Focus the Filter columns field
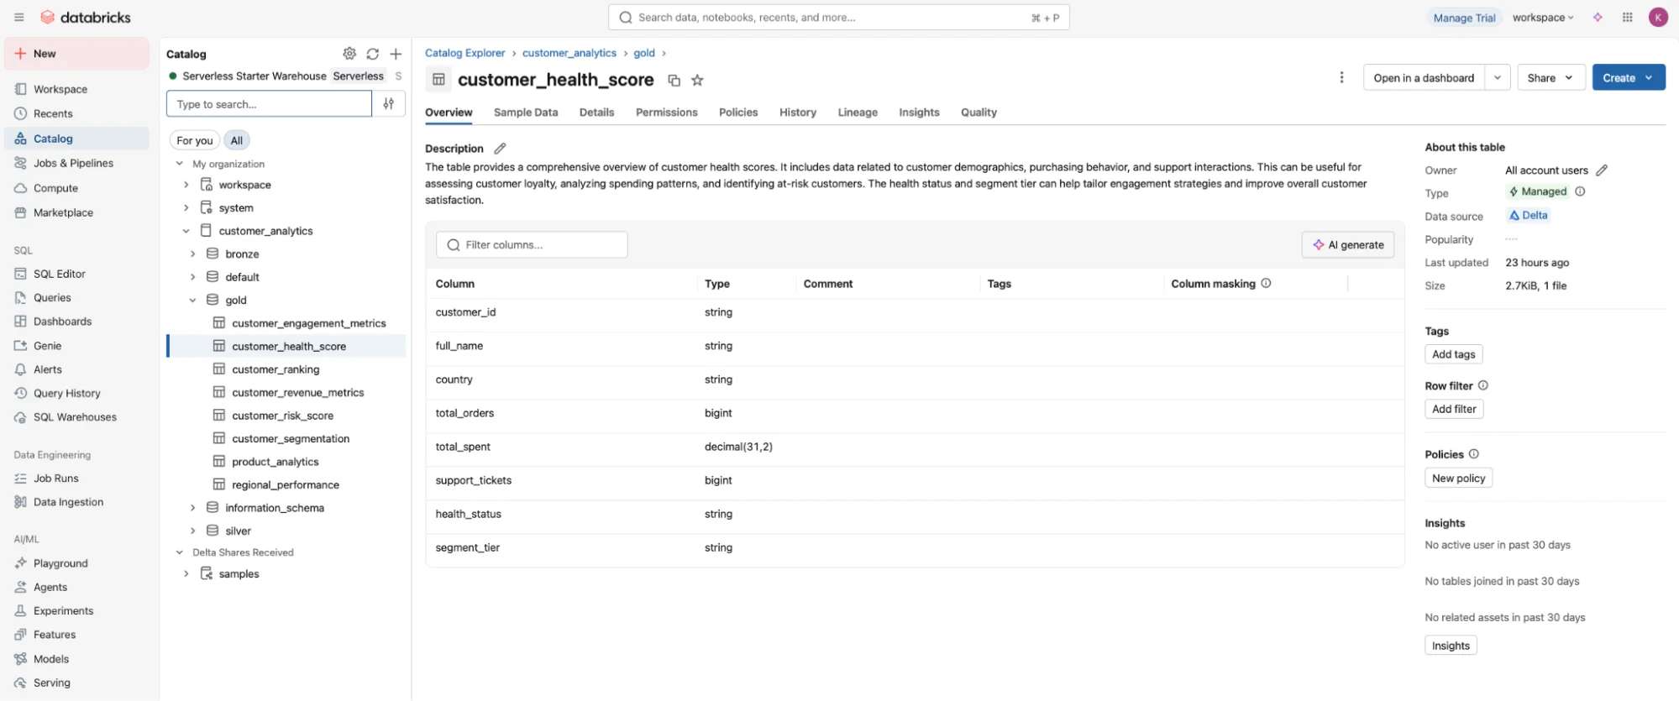 click(x=532, y=245)
